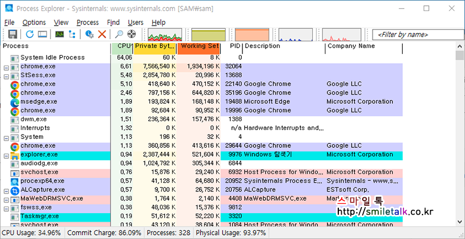
Task: Sort by the Company Name column header
Action: (364, 48)
